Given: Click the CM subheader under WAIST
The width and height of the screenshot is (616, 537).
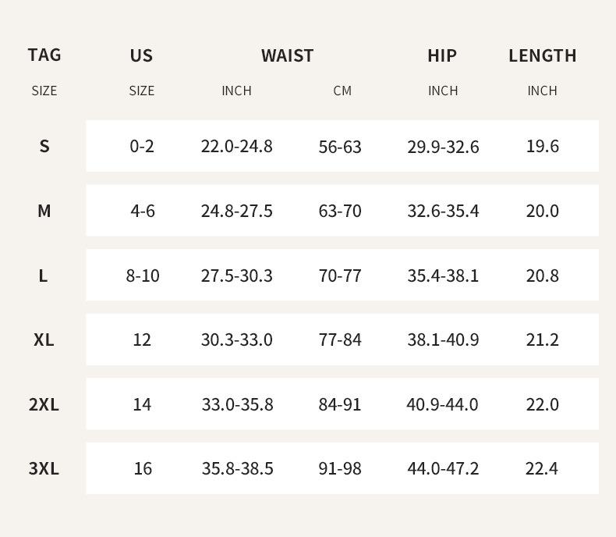Looking at the screenshot, I should [342, 91].
